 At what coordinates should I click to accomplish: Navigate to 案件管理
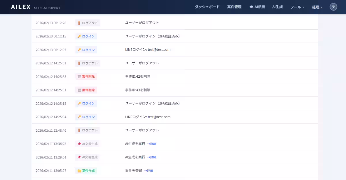(x=234, y=7)
